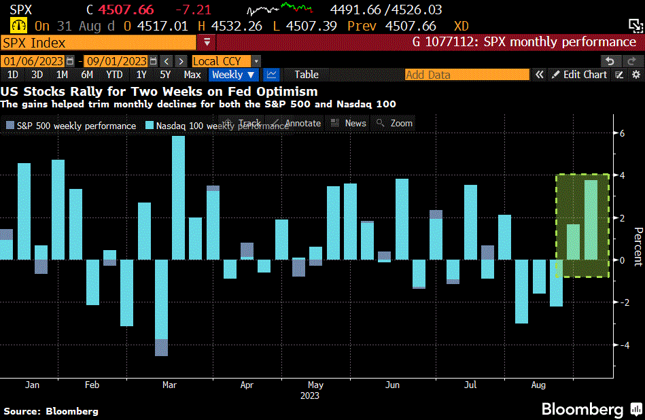The height and width of the screenshot is (420, 645).
Task: Open the Weekly periodicity dropdown
Action: tap(233, 75)
